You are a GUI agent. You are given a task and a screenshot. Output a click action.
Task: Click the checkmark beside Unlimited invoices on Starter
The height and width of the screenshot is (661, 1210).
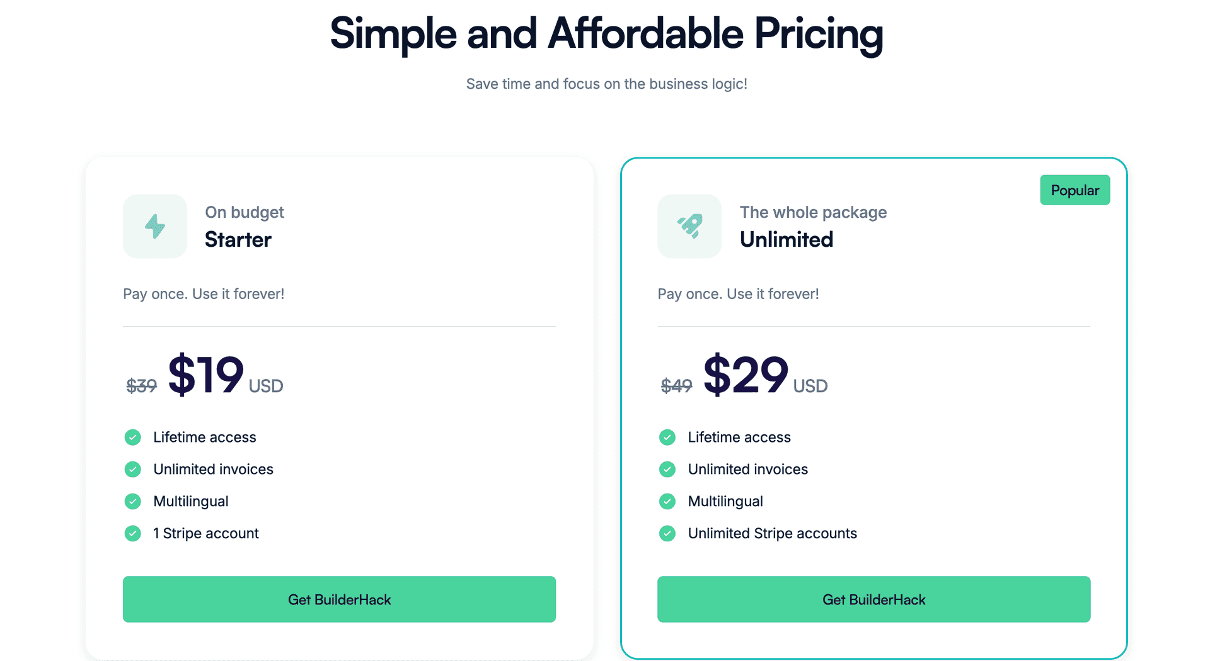coord(132,469)
